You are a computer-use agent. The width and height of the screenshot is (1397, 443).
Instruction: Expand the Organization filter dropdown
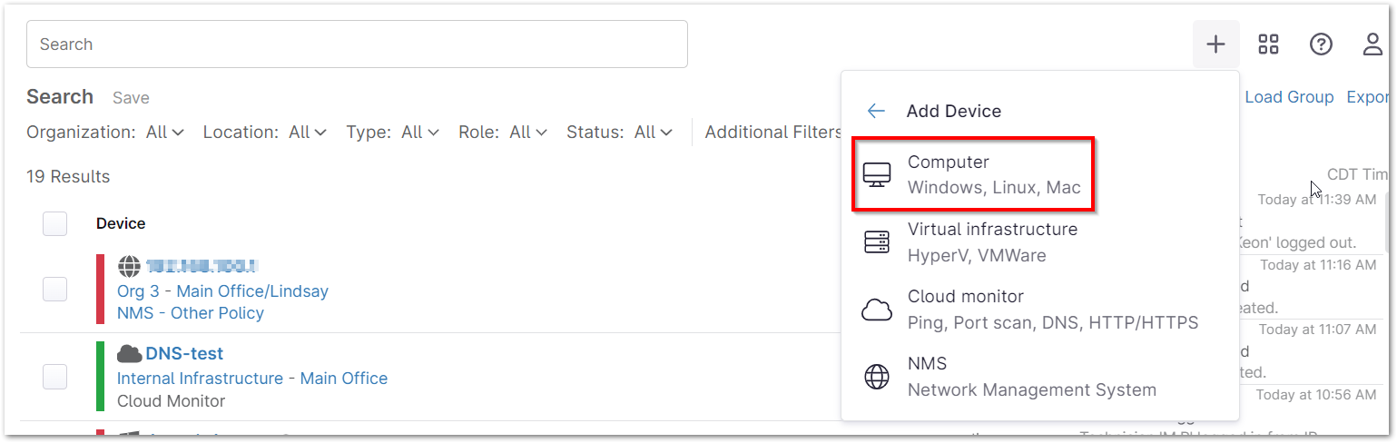[165, 133]
